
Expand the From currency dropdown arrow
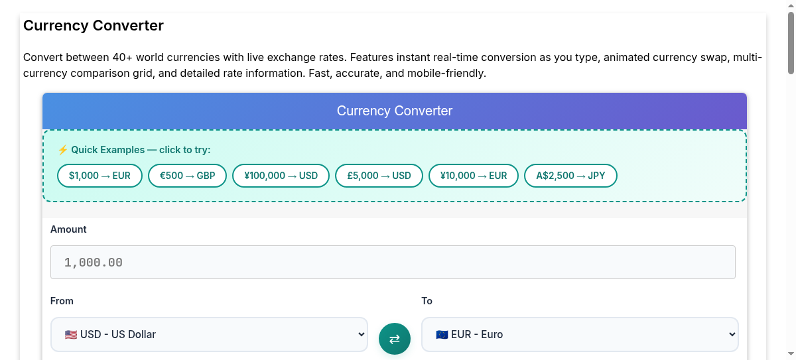361,335
